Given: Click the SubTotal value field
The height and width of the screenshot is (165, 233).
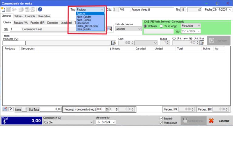Looking at the screenshot, I should tap(51, 109).
